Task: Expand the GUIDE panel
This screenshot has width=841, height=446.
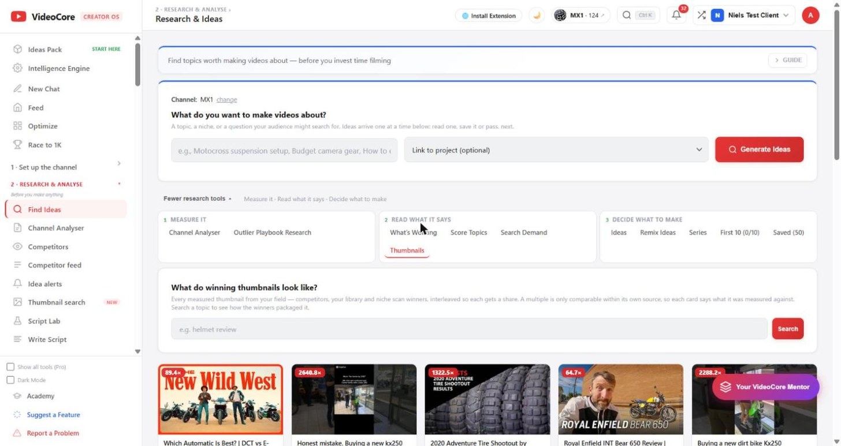Action: pos(787,60)
